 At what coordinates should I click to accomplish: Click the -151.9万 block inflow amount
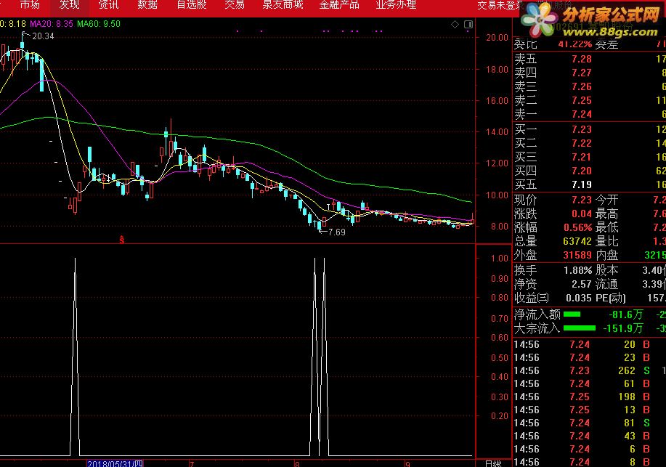click(x=623, y=328)
